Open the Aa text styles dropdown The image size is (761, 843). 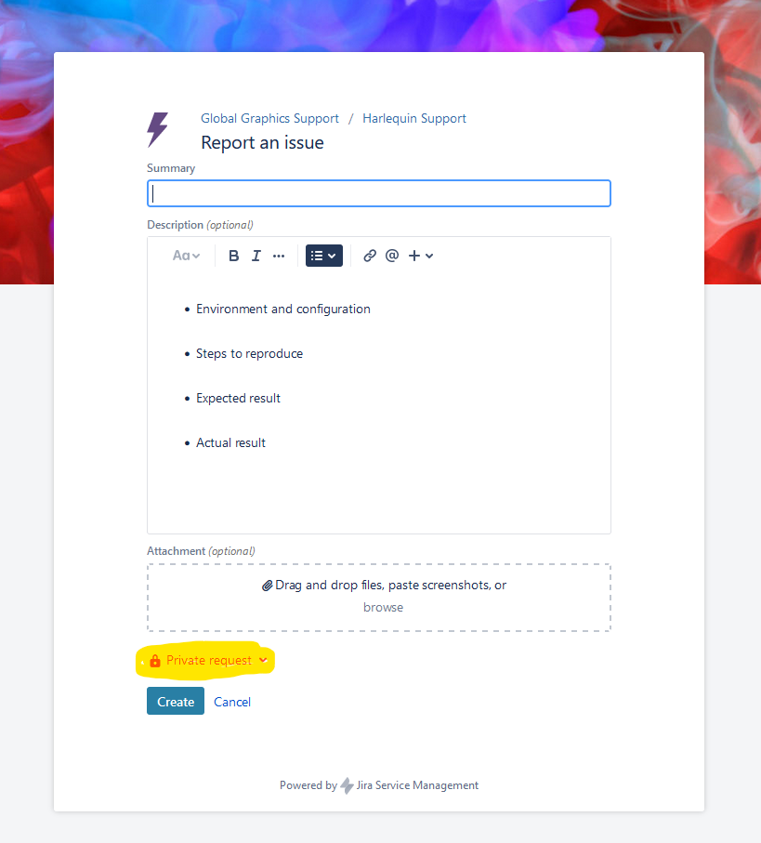[x=186, y=256]
